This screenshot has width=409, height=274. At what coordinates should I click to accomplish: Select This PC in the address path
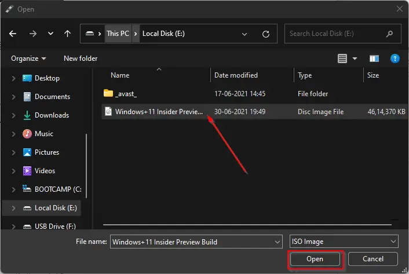click(118, 34)
